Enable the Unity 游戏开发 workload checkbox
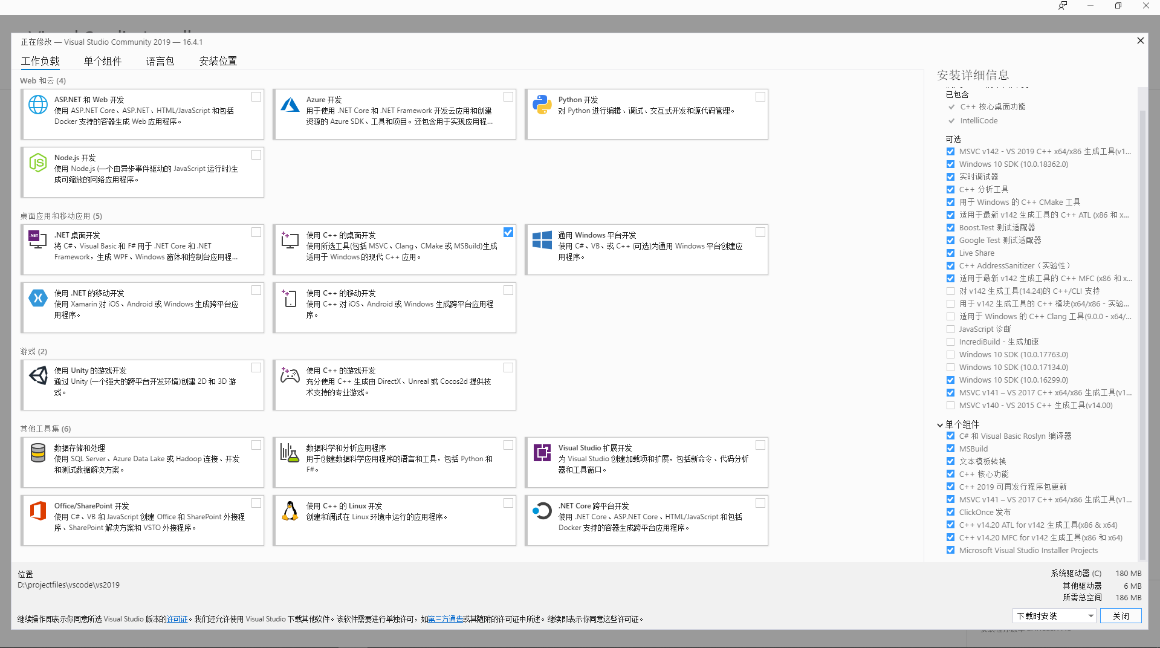 tap(256, 368)
